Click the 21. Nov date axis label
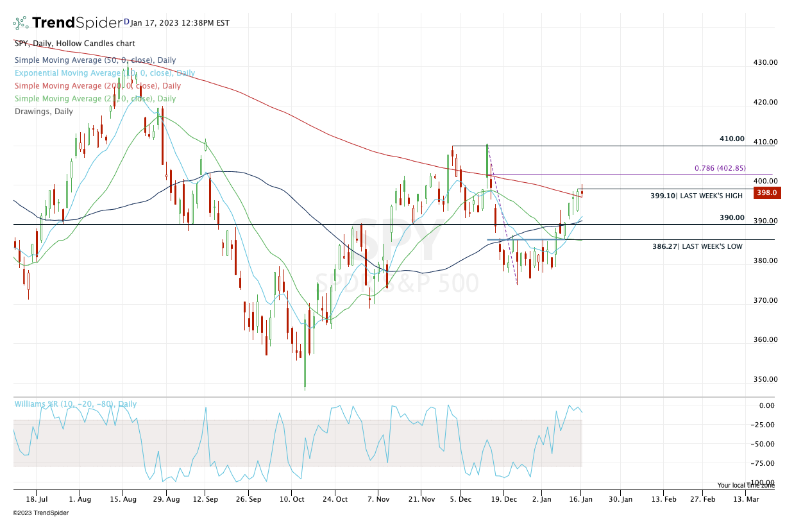The width and height of the screenshot is (794, 519). (421, 498)
